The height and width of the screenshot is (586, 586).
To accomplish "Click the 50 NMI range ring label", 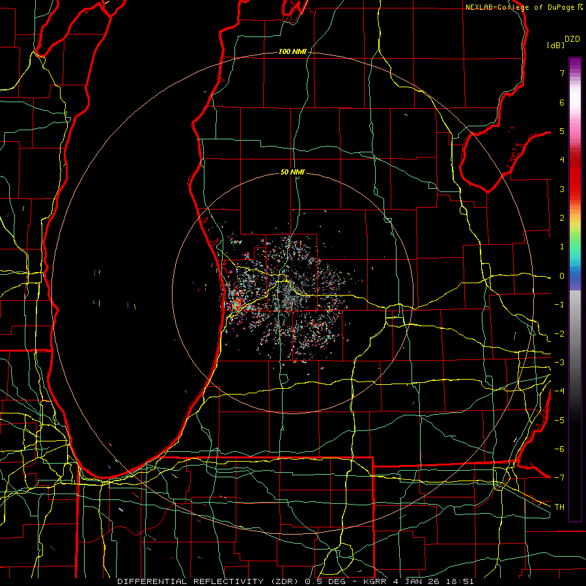I will [292, 173].
